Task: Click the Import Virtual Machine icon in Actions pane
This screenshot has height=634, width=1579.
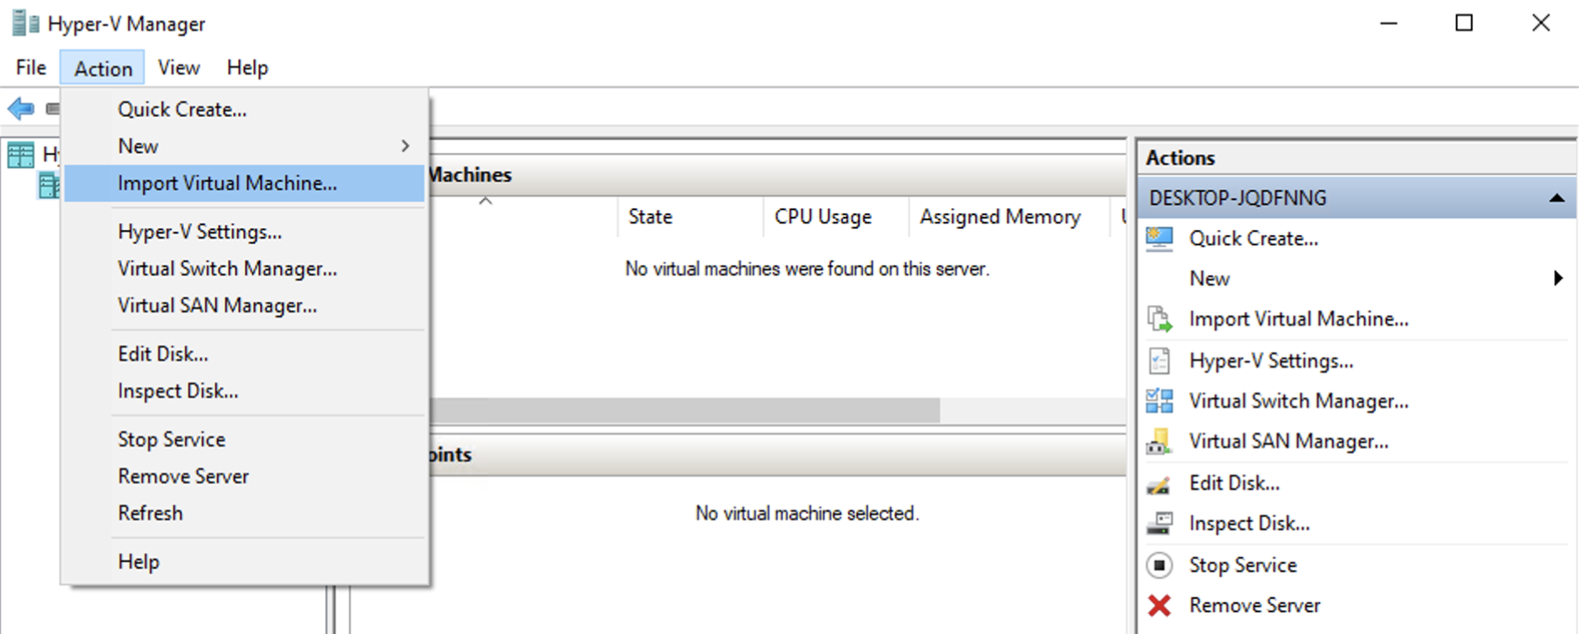Action: [x=1160, y=319]
